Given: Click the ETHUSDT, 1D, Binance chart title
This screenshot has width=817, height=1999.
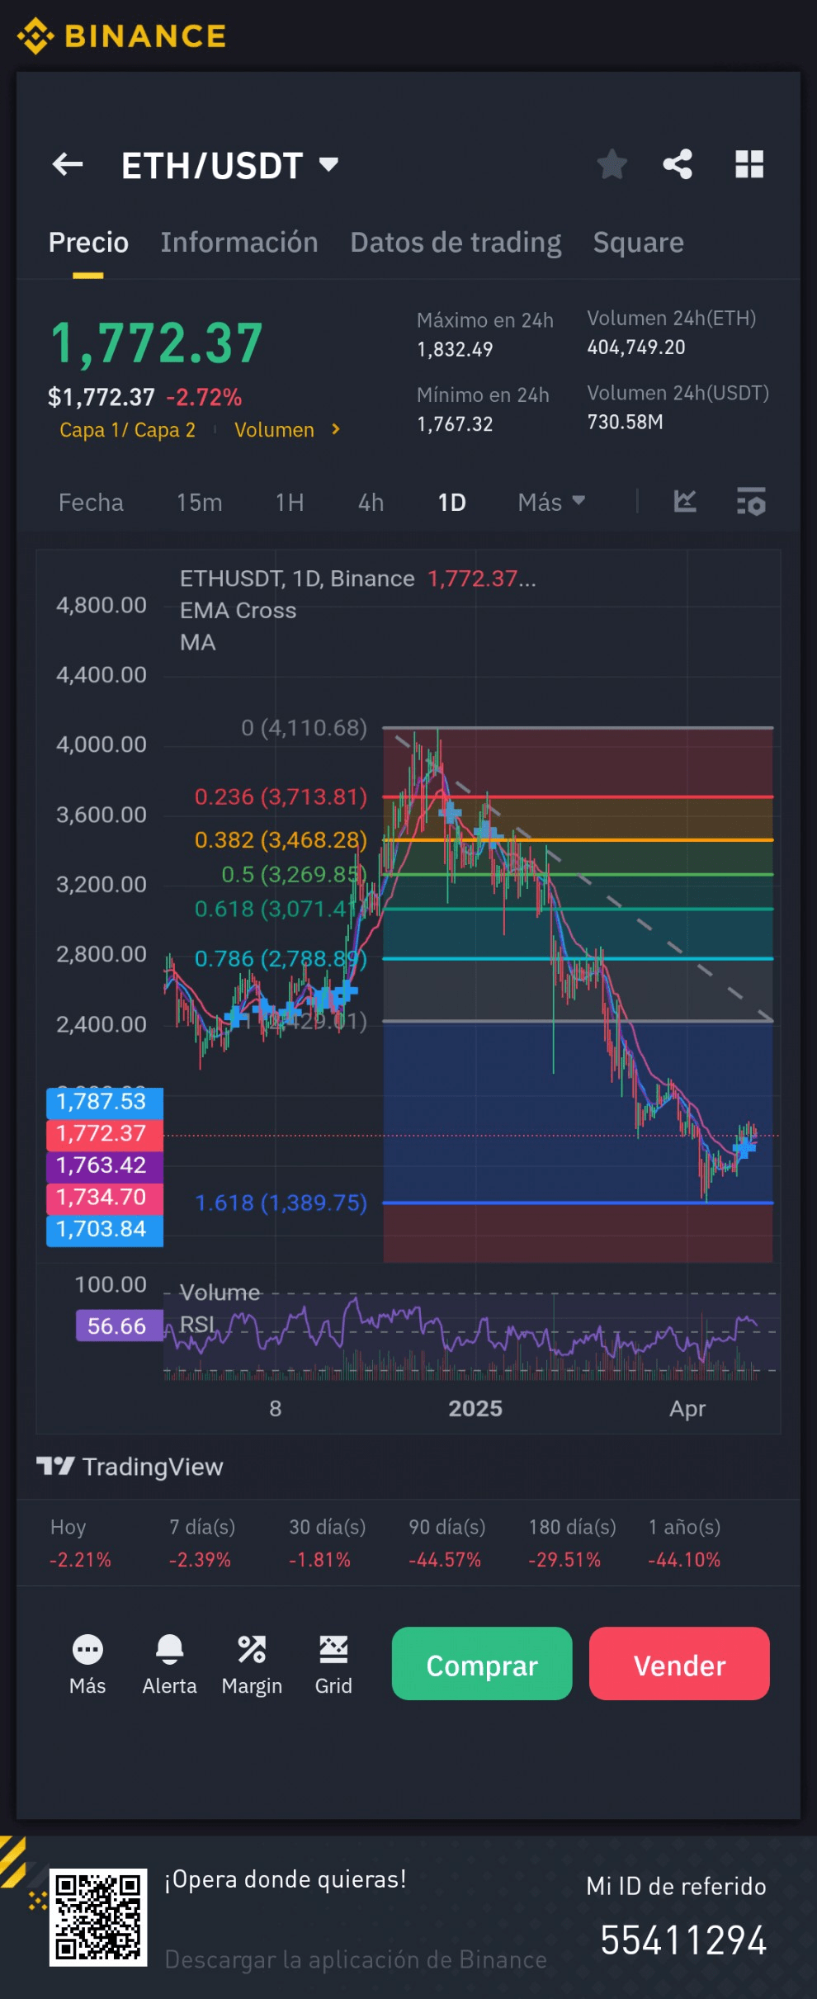Looking at the screenshot, I should click(x=297, y=579).
